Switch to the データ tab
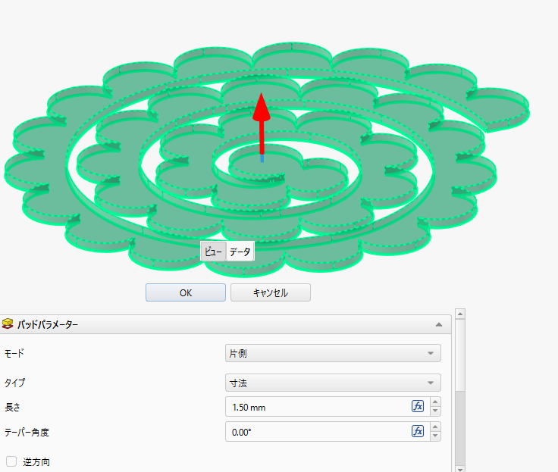This screenshot has width=558, height=472. [x=240, y=252]
